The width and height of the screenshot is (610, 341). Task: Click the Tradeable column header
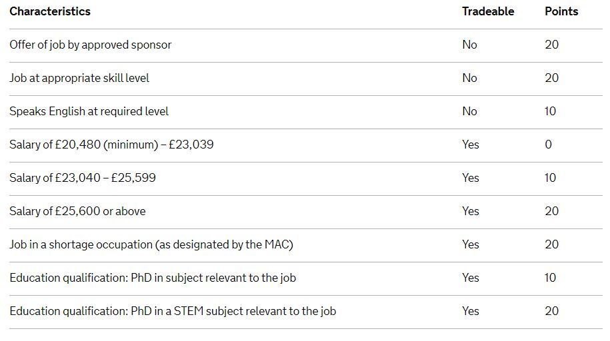pos(488,11)
